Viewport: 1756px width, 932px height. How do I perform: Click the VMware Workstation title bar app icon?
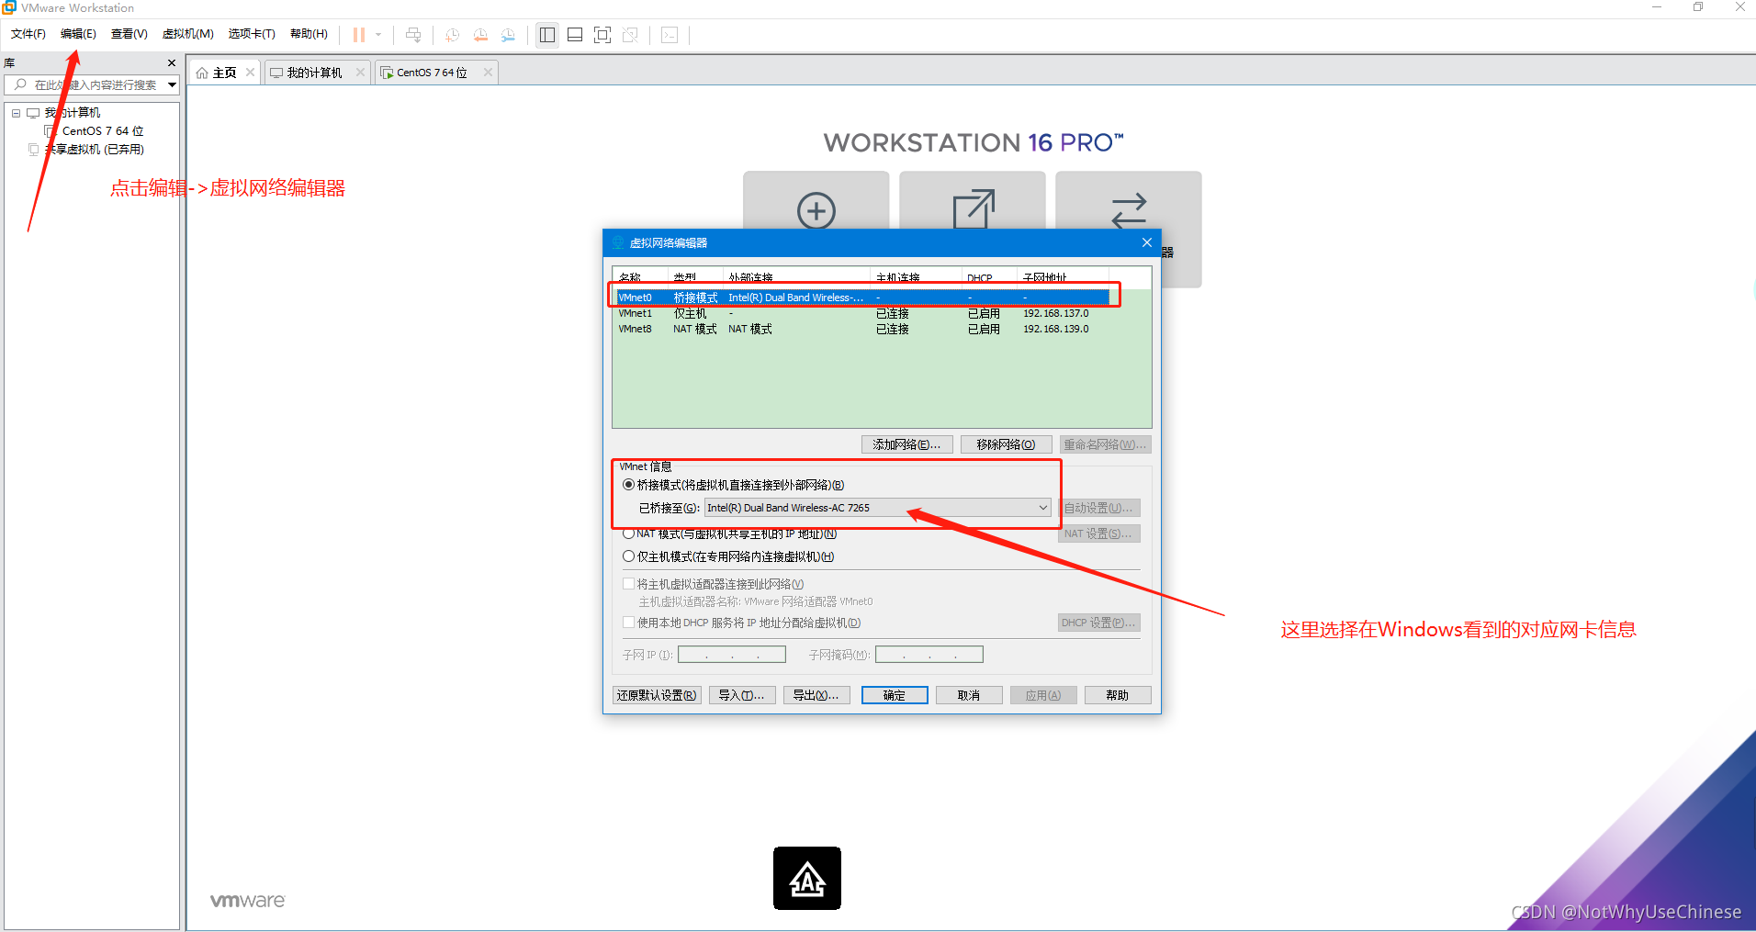(9, 7)
